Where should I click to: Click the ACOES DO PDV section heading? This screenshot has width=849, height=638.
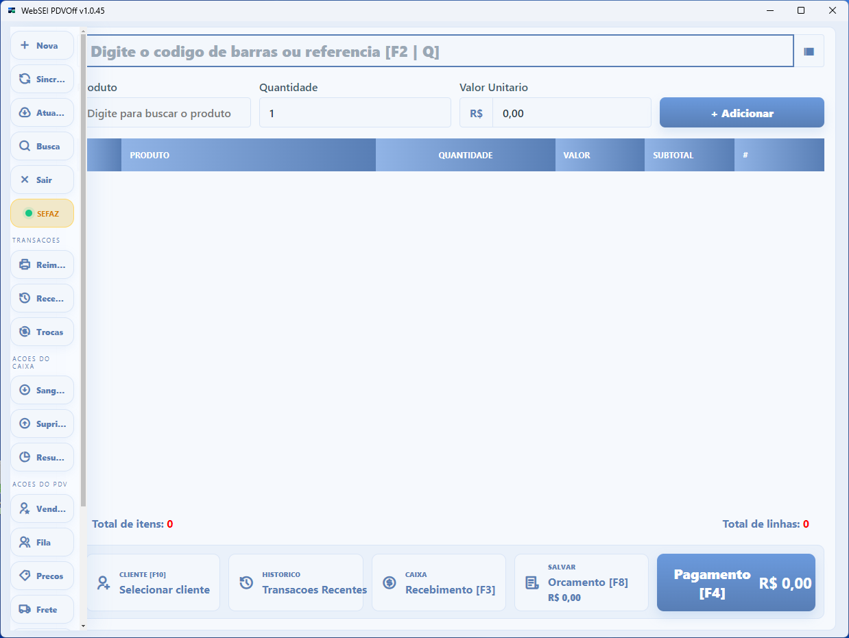coord(40,484)
